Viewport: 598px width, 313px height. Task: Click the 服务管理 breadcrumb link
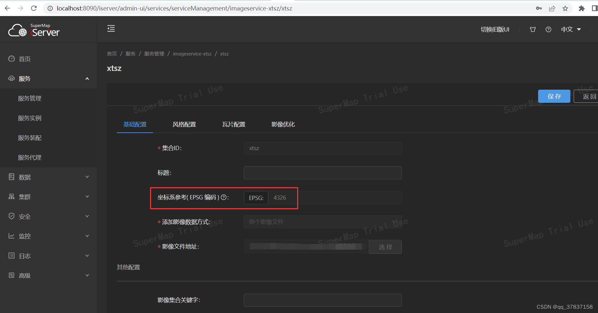click(154, 54)
